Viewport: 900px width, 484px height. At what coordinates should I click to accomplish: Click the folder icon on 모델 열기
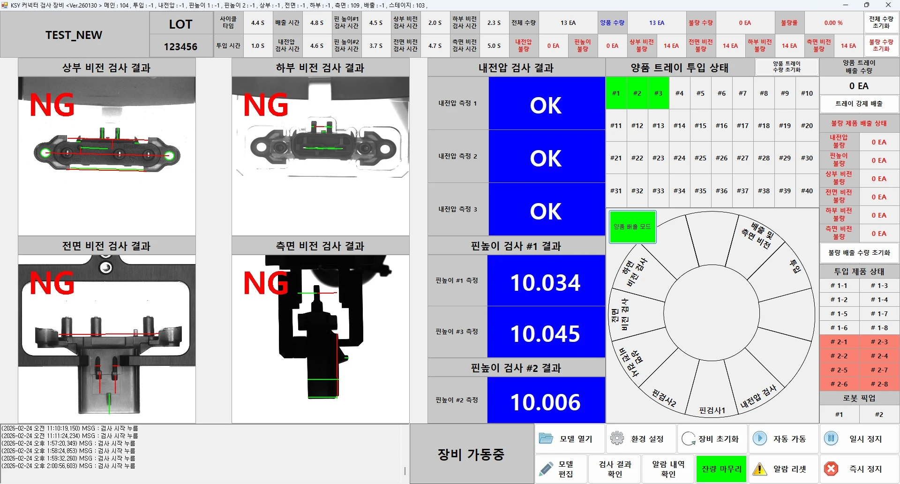546,439
